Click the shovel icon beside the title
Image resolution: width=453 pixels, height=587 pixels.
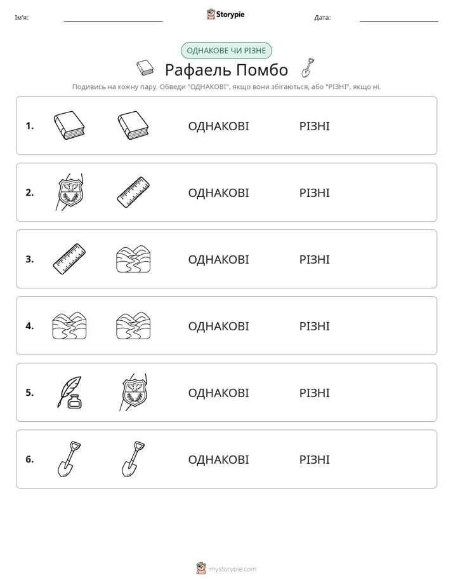pos(308,68)
